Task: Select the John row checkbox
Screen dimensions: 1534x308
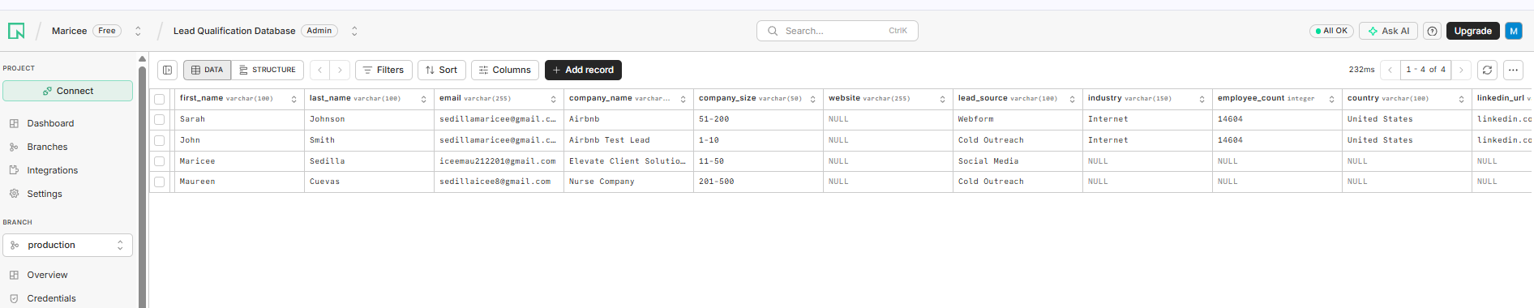Action: click(160, 140)
